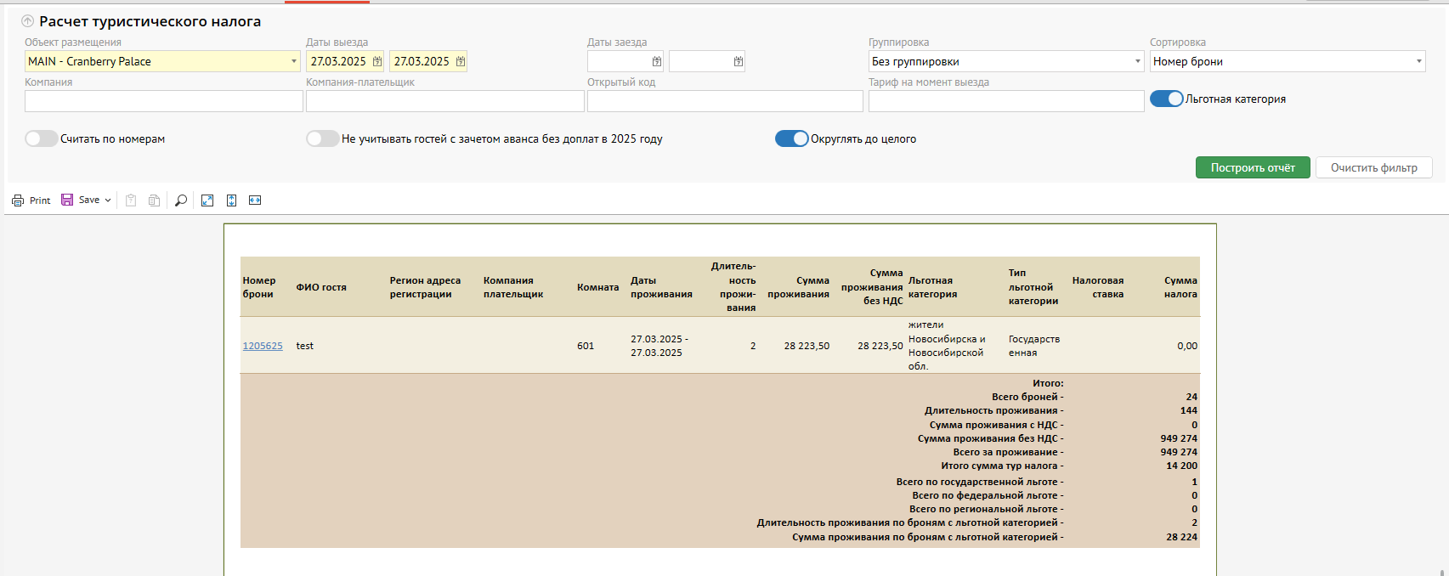Open calendar for second arrival date field

(738, 61)
